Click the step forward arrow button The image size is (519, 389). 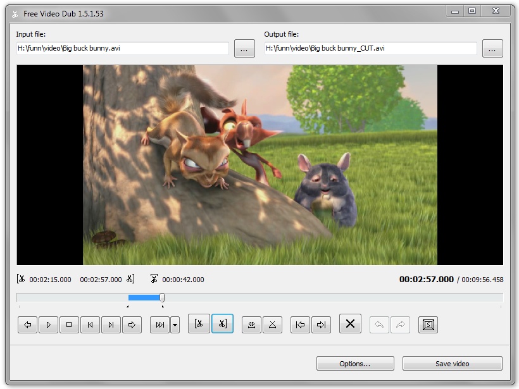tap(132, 325)
